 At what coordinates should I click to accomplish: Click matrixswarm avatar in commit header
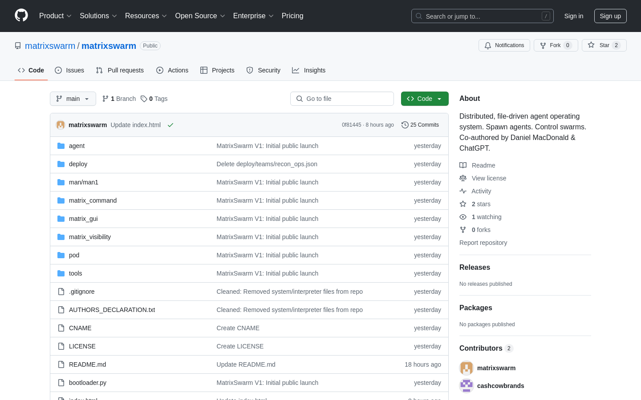coord(61,125)
